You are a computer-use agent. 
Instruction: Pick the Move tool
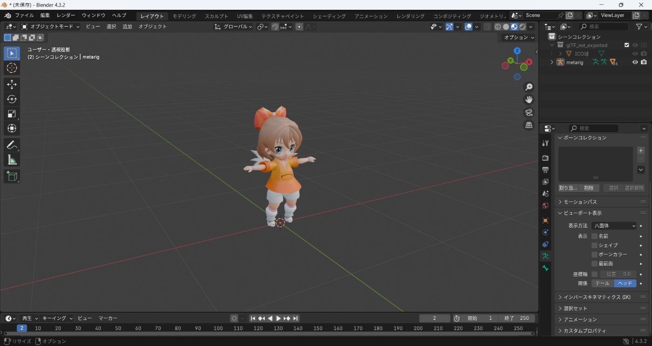click(12, 84)
